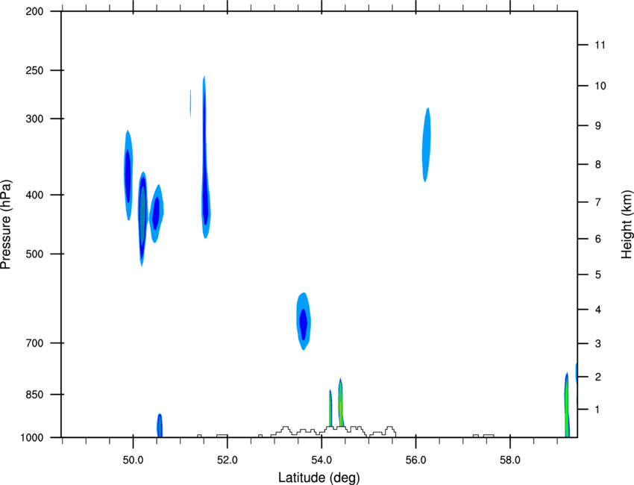Pick the 5 km height tick label
This screenshot has width=634, height=485.
[x=598, y=275]
